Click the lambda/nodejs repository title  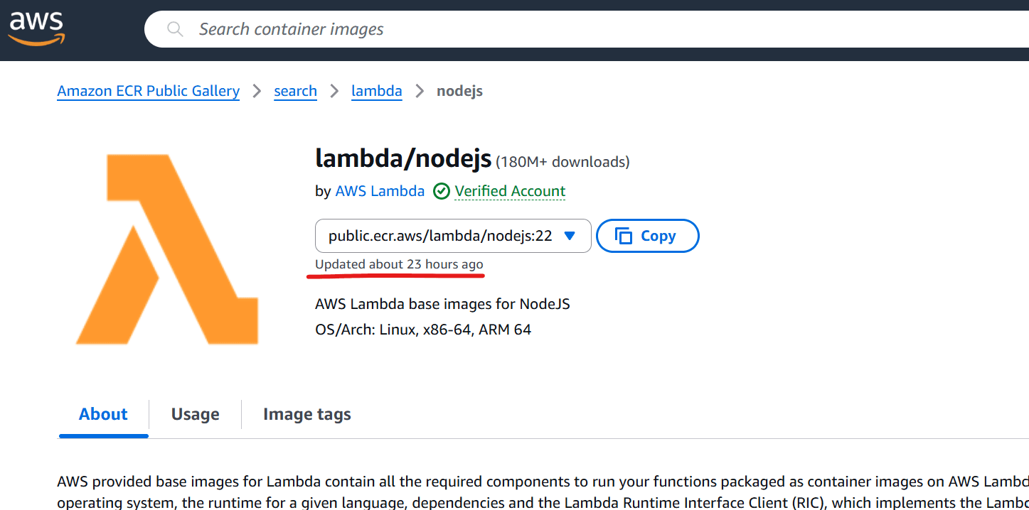[x=402, y=159]
